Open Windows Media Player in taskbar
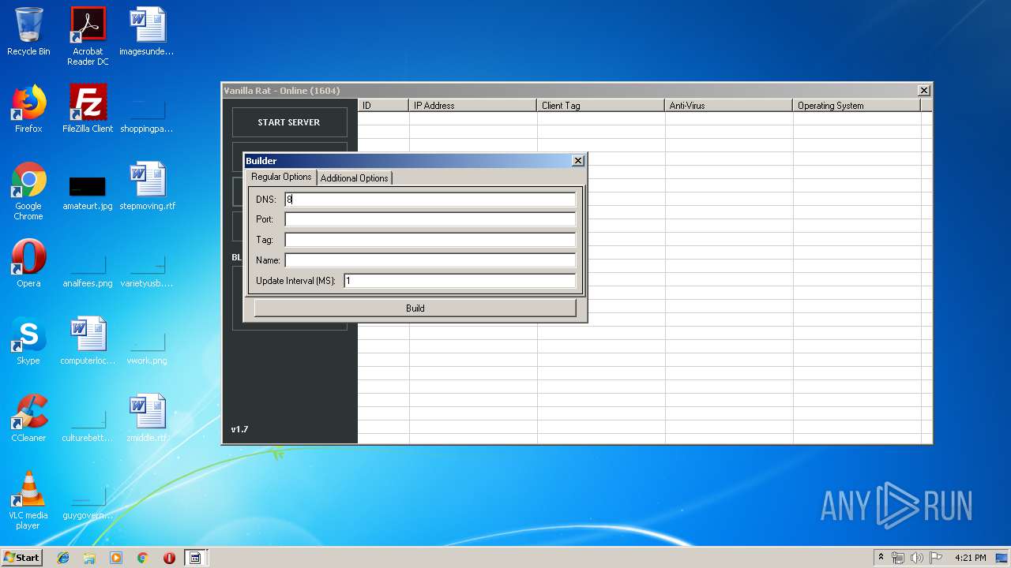 pyautogui.click(x=116, y=558)
